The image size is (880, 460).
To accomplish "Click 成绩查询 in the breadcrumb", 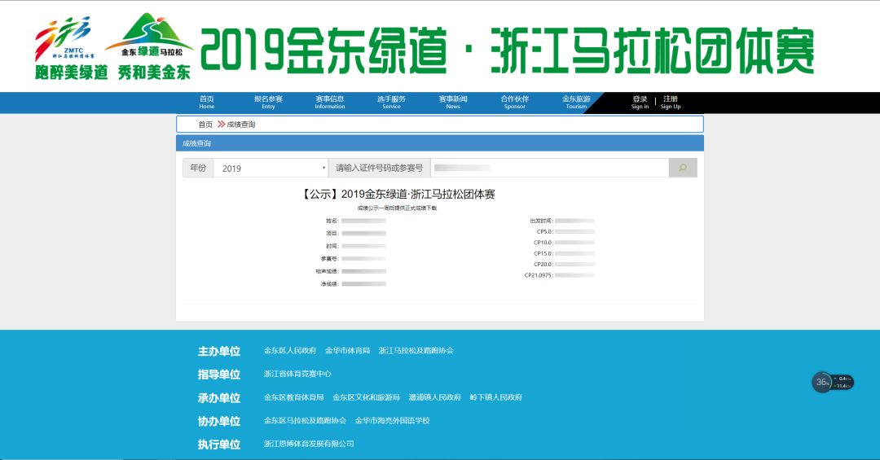I will click(x=241, y=125).
